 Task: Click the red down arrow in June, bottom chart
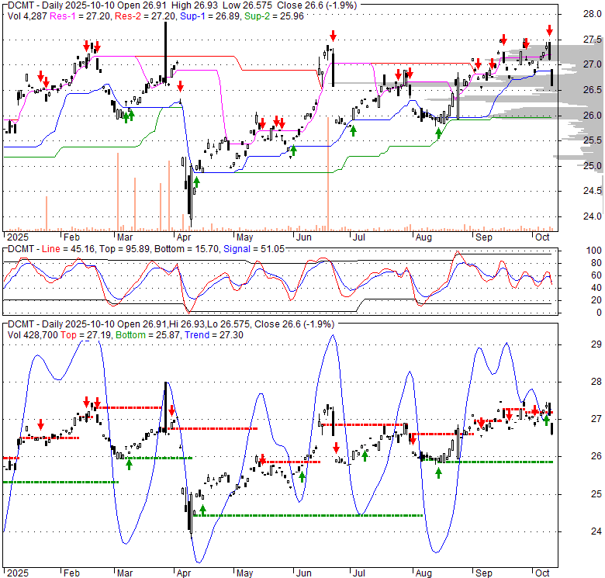point(337,448)
